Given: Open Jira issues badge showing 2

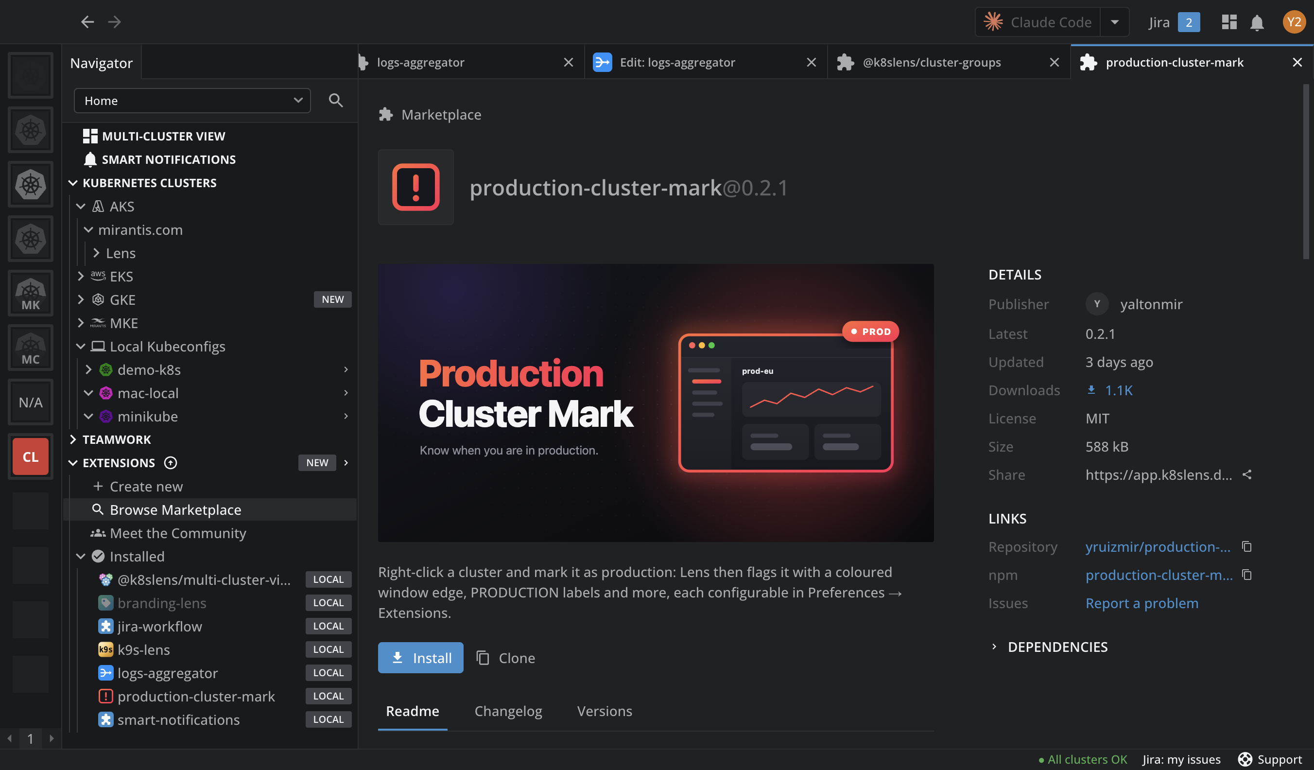Looking at the screenshot, I should point(1189,22).
